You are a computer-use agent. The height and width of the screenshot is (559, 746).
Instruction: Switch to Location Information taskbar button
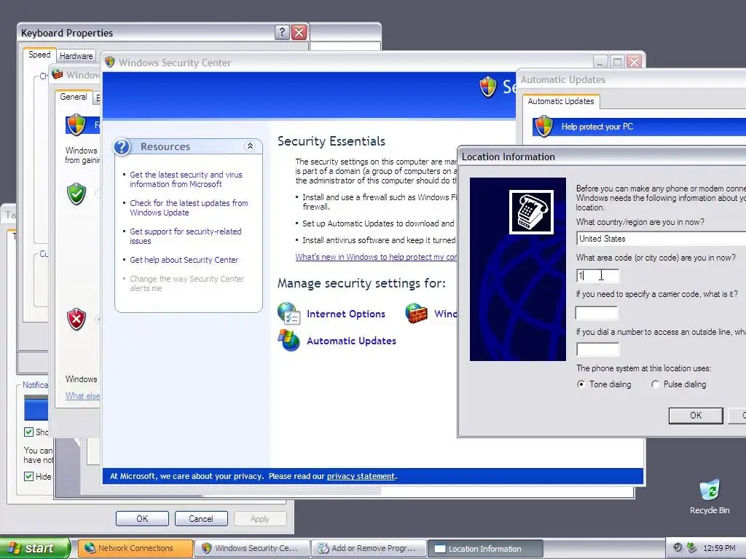click(x=485, y=548)
